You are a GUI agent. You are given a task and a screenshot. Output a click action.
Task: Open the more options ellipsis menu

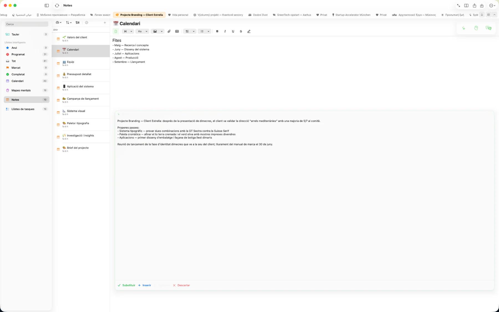coord(492,6)
